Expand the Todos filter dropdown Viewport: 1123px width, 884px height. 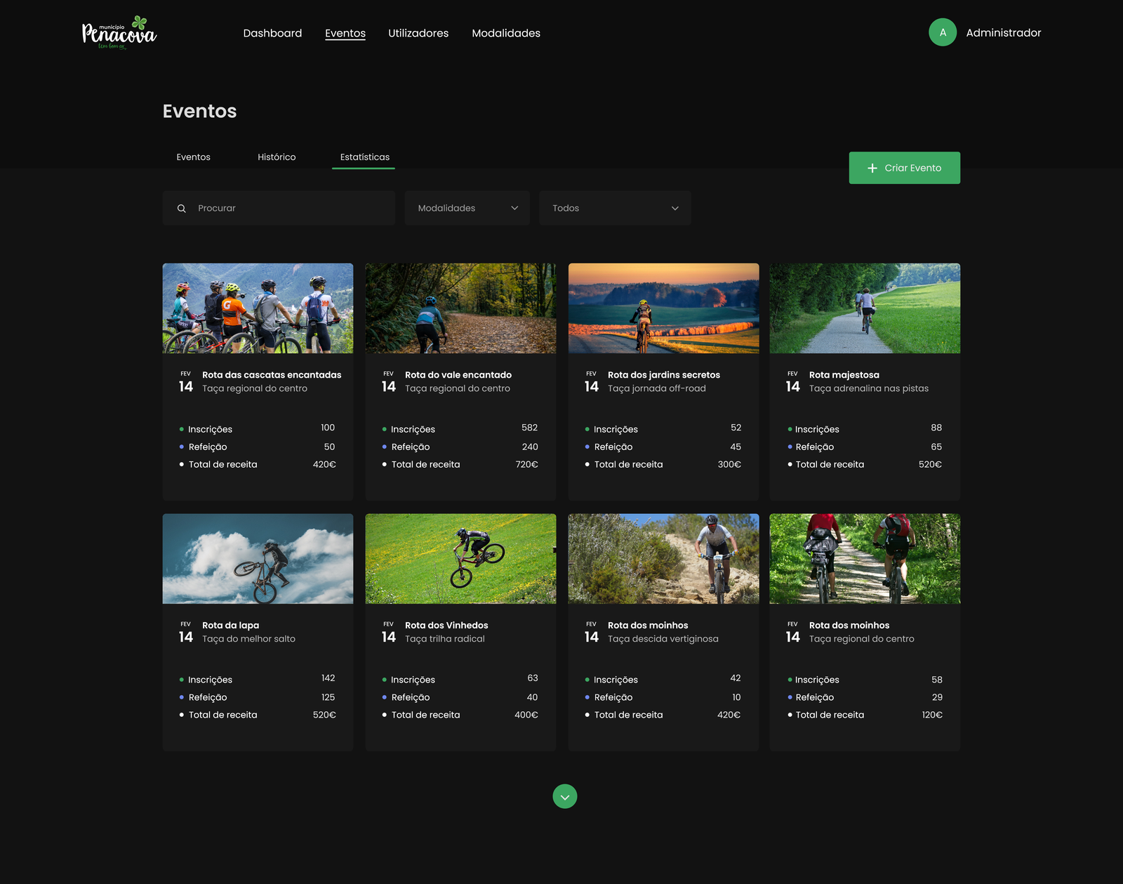coord(614,208)
